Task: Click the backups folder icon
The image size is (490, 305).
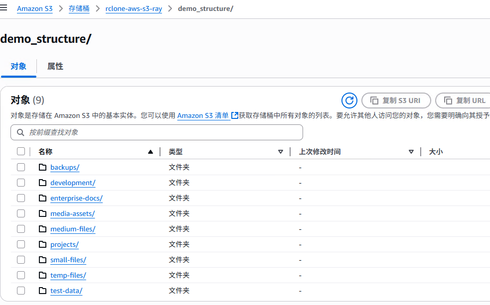Action: (x=42, y=167)
